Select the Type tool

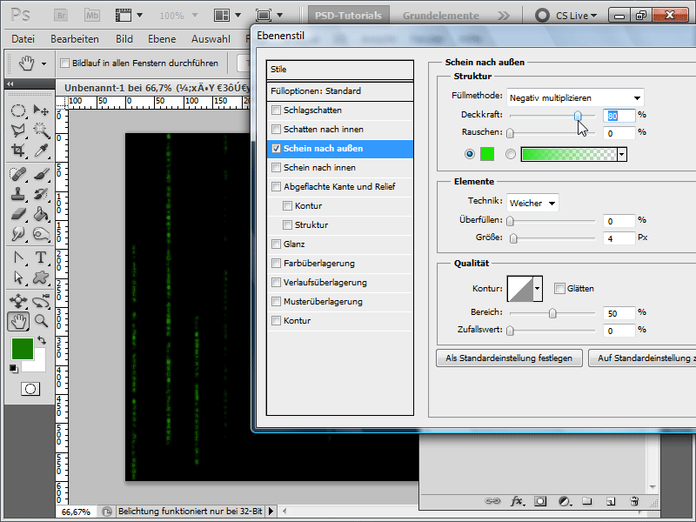pyautogui.click(x=41, y=258)
